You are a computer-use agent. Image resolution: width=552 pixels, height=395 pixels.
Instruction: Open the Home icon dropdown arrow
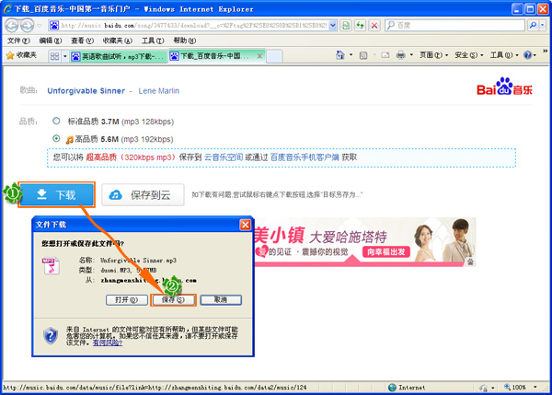click(351, 55)
